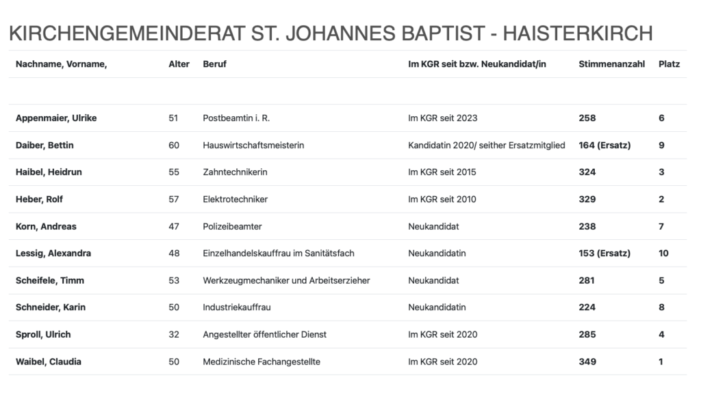Click the name Lessig, Alexandra
Screen dimensions: 701x393
click(x=53, y=254)
